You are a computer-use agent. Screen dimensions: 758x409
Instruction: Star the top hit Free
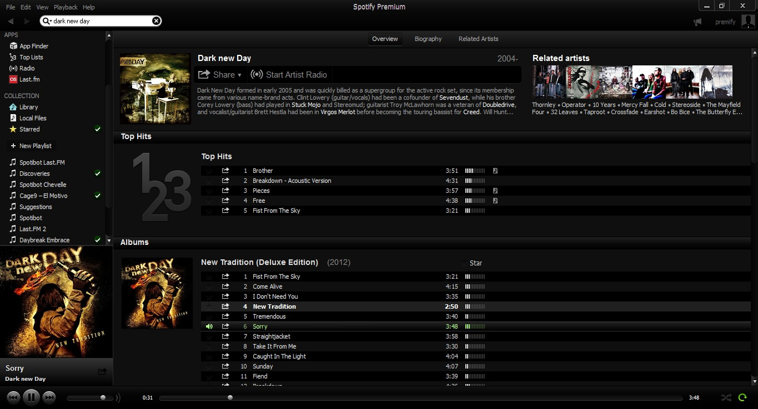[209, 201]
